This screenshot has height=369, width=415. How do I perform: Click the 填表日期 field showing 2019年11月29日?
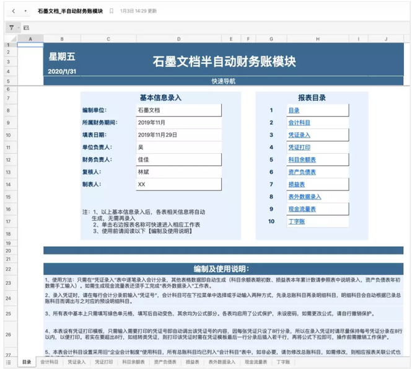click(178, 135)
